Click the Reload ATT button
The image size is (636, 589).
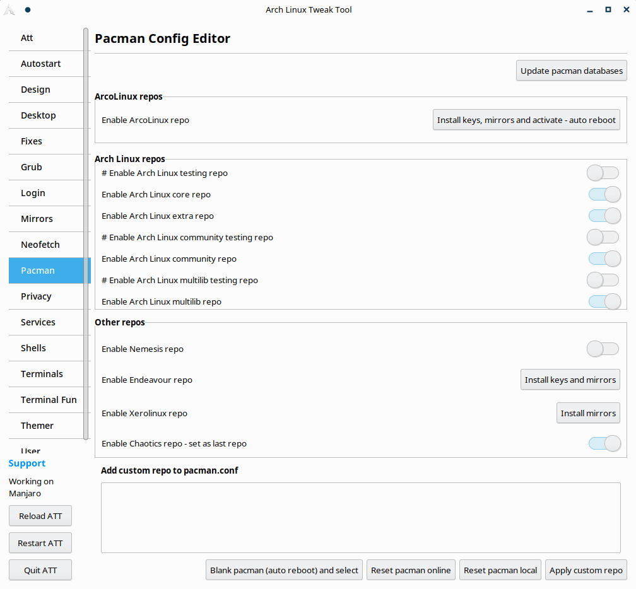click(40, 516)
